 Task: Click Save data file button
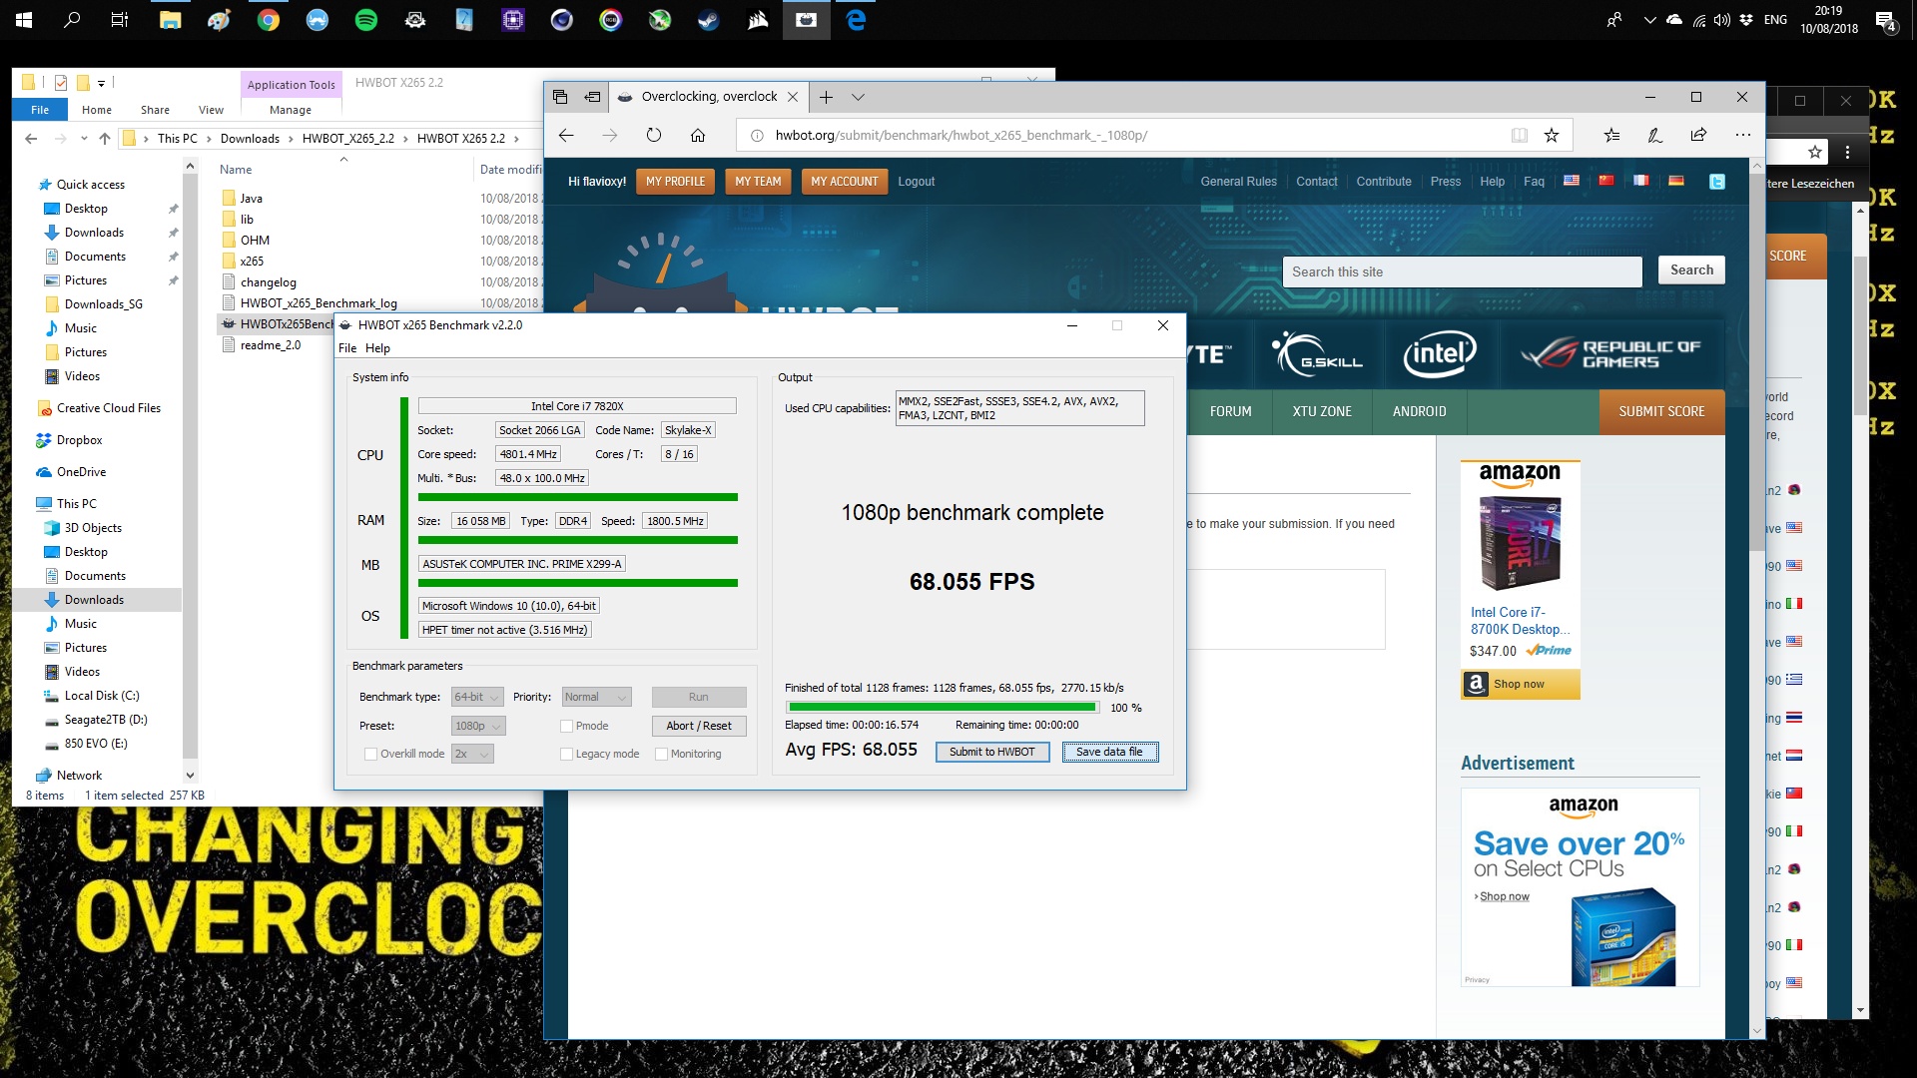pyautogui.click(x=1109, y=752)
